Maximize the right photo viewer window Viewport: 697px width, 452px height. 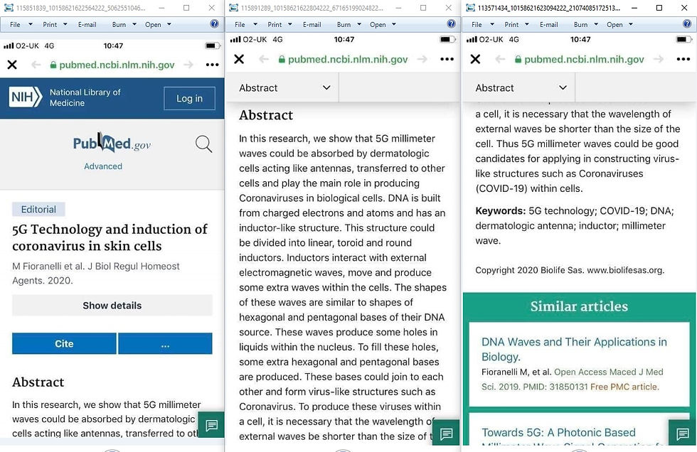[x=659, y=8]
